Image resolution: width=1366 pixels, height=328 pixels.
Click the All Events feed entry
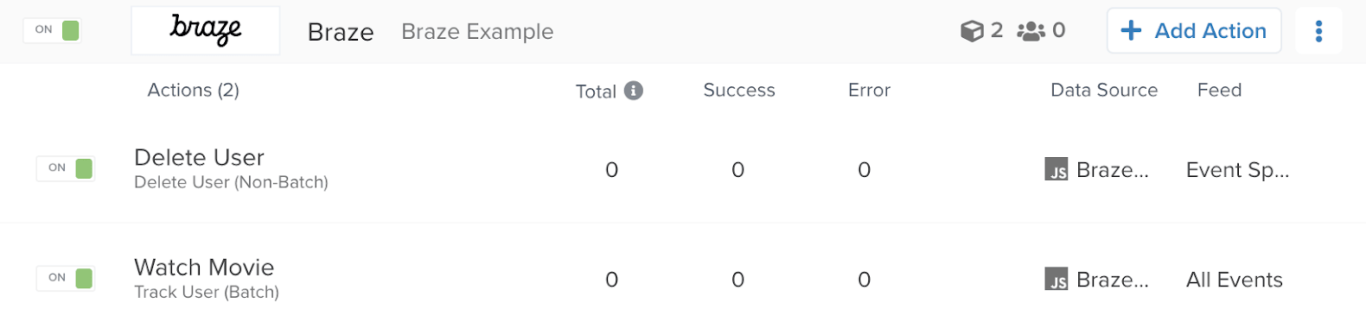1235,280
